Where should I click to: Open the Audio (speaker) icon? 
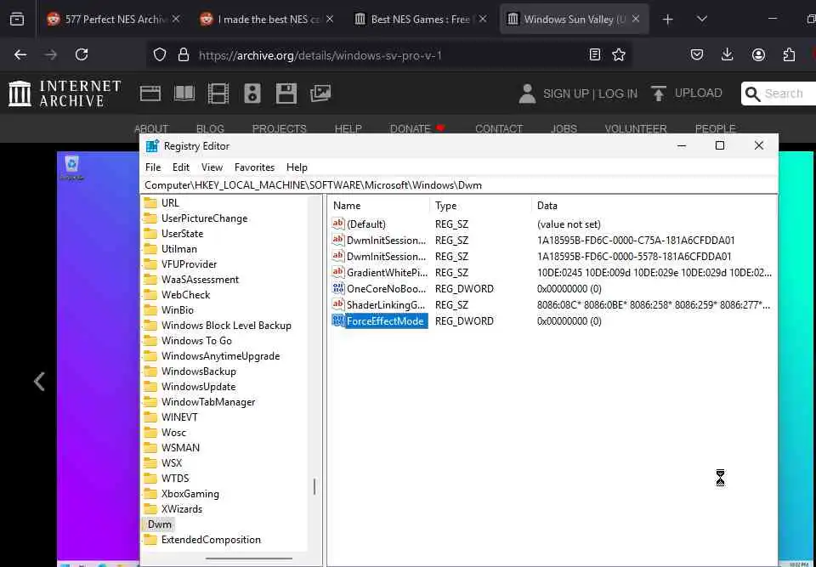click(252, 94)
